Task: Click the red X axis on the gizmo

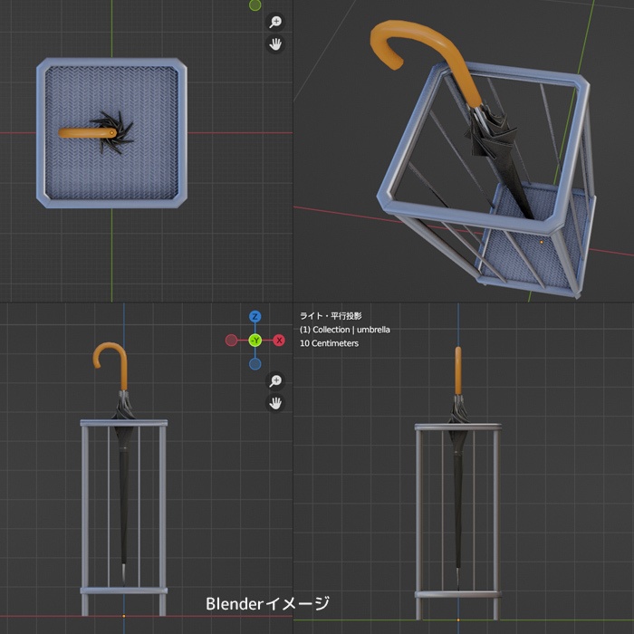Action: pyautogui.click(x=279, y=341)
